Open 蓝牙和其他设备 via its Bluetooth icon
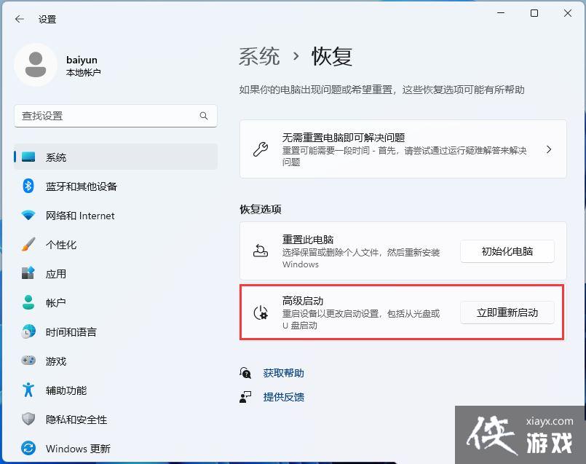This screenshot has width=586, height=464. pyautogui.click(x=27, y=186)
